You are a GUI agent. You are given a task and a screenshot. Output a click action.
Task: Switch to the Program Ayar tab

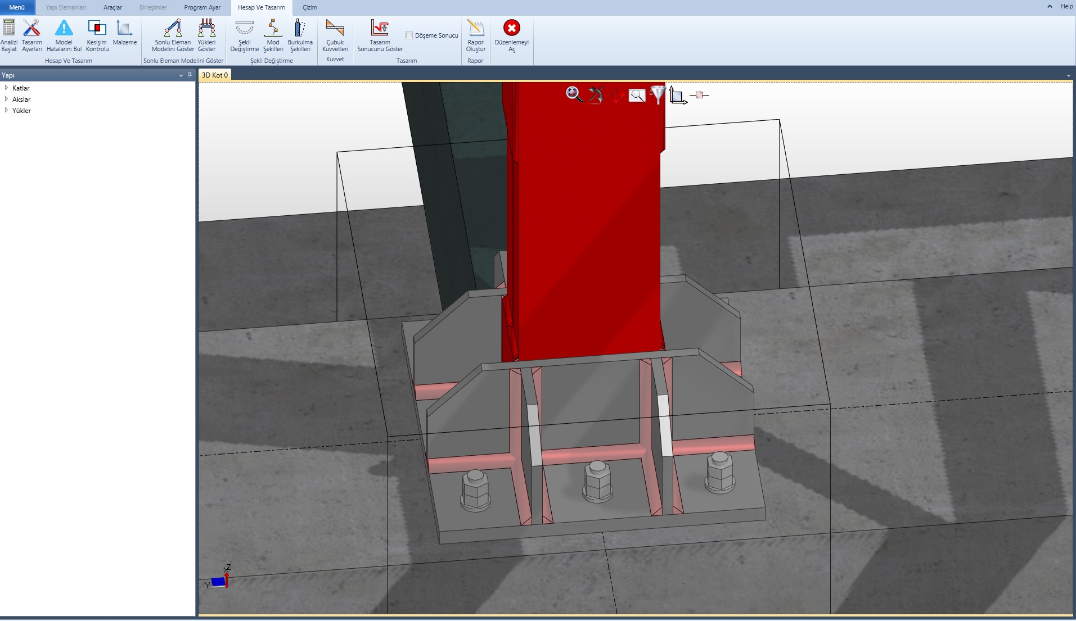pyautogui.click(x=202, y=7)
